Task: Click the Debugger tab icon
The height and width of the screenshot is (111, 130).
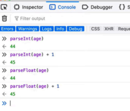Action: [x=85, y=7]
